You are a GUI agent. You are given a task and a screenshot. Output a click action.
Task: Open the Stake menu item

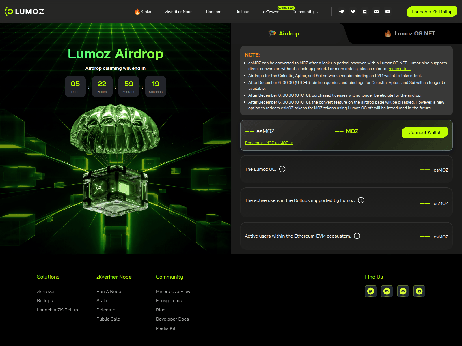(x=146, y=12)
